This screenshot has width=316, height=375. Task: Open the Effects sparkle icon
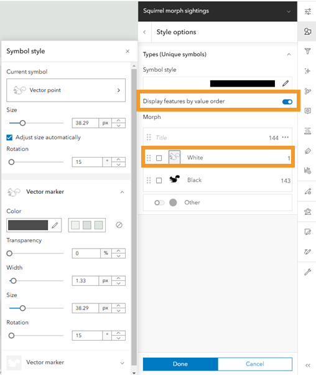tap(308, 71)
